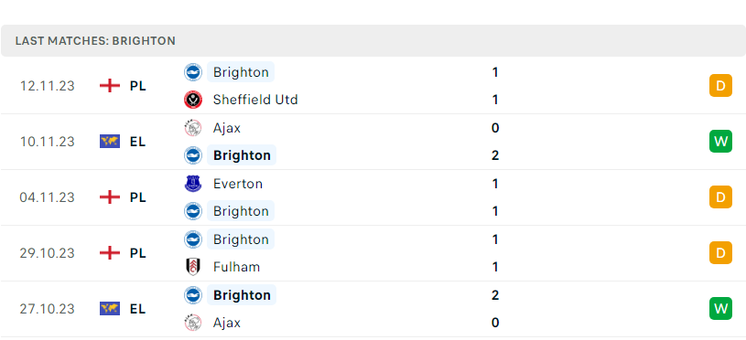This screenshot has width=746, height=340.
Task: Click the Sheffield Utd club crest
Action: click(193, 100)
